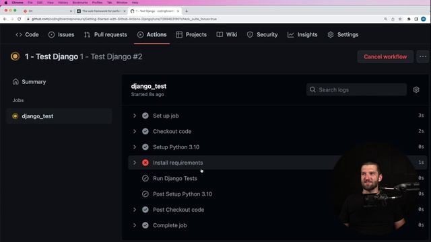431x242 pixels.
Task: Open the Insights tab
Action: pyautogui.click(x=302, y=34)
